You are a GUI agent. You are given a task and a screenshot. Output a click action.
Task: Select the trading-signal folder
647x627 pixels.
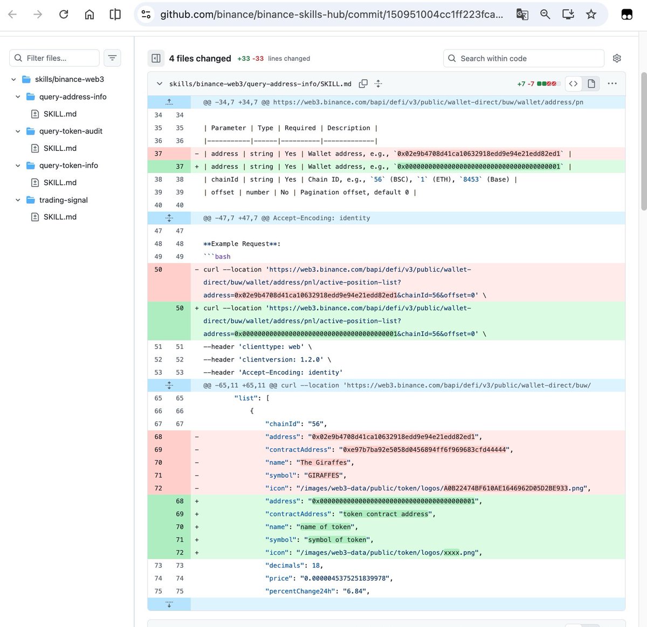coord(64,200)
